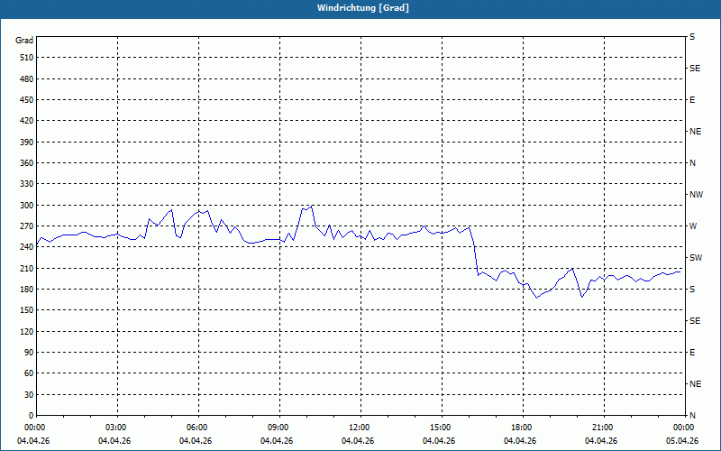This screenshot has width=721, height=451.
Task: Click the chart title "Windrichtung [Grad]"
Action: [x=363, y=8]
